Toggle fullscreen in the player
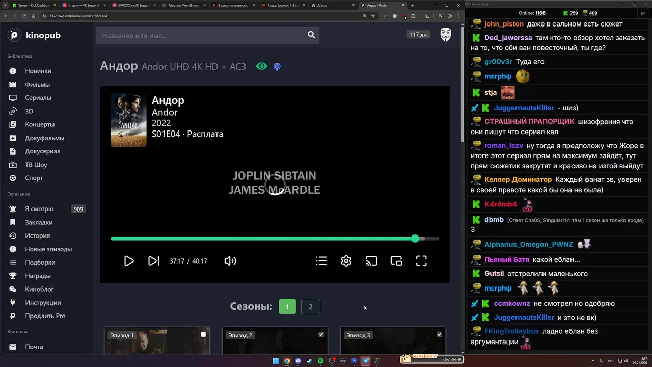Viewport: 652px width, 367px height. (x=421, y=261)
